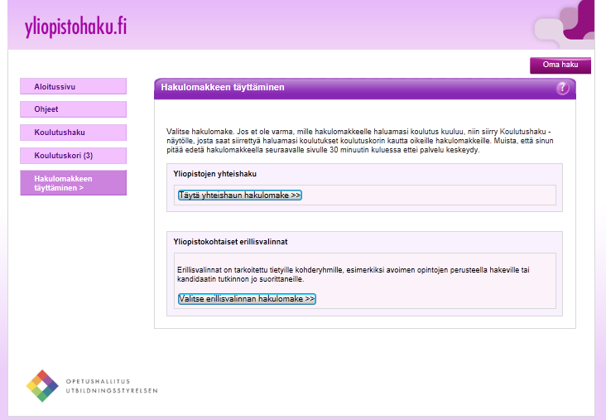Screen dimensions: 606x420
Task: Open the Oma haku button
Action: click(560, 65)
